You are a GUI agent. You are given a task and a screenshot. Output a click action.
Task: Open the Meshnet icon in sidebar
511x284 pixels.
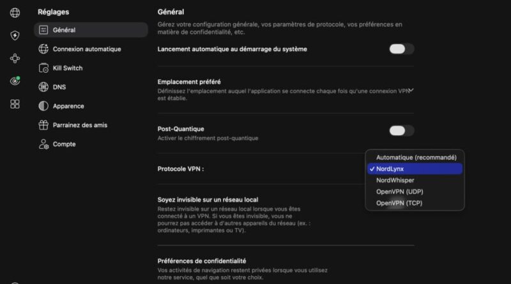(x=15, y=58)
